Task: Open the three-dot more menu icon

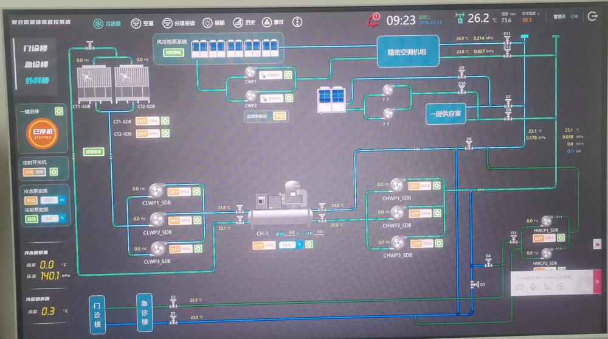Action: (x=297, y=22)
